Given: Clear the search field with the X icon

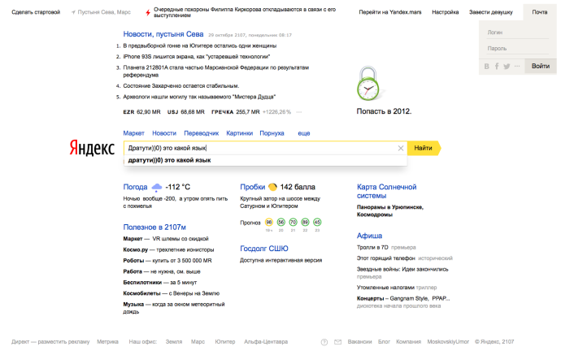Looking at the screenshot, I should click(x=400, y=149).
